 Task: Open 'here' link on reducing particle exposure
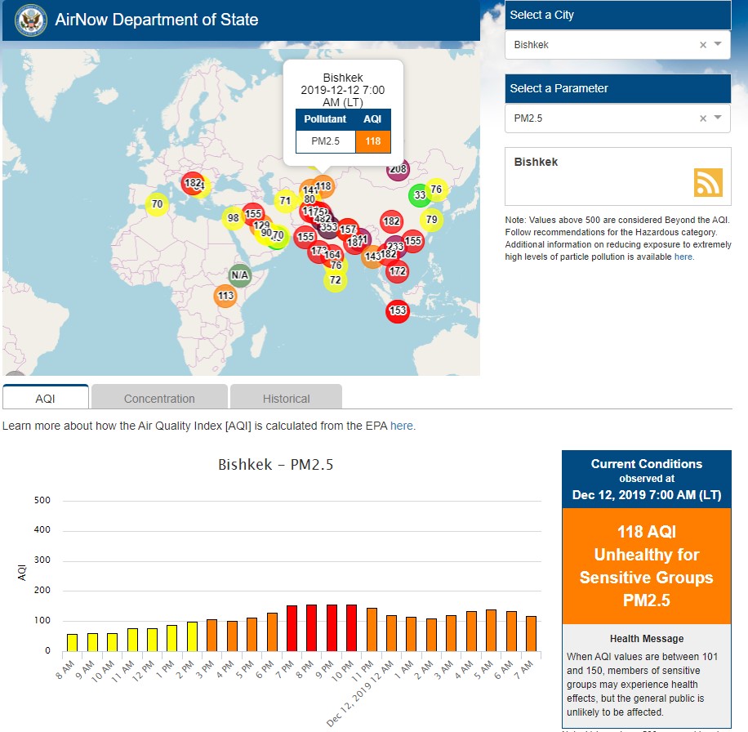click(683, 257)
